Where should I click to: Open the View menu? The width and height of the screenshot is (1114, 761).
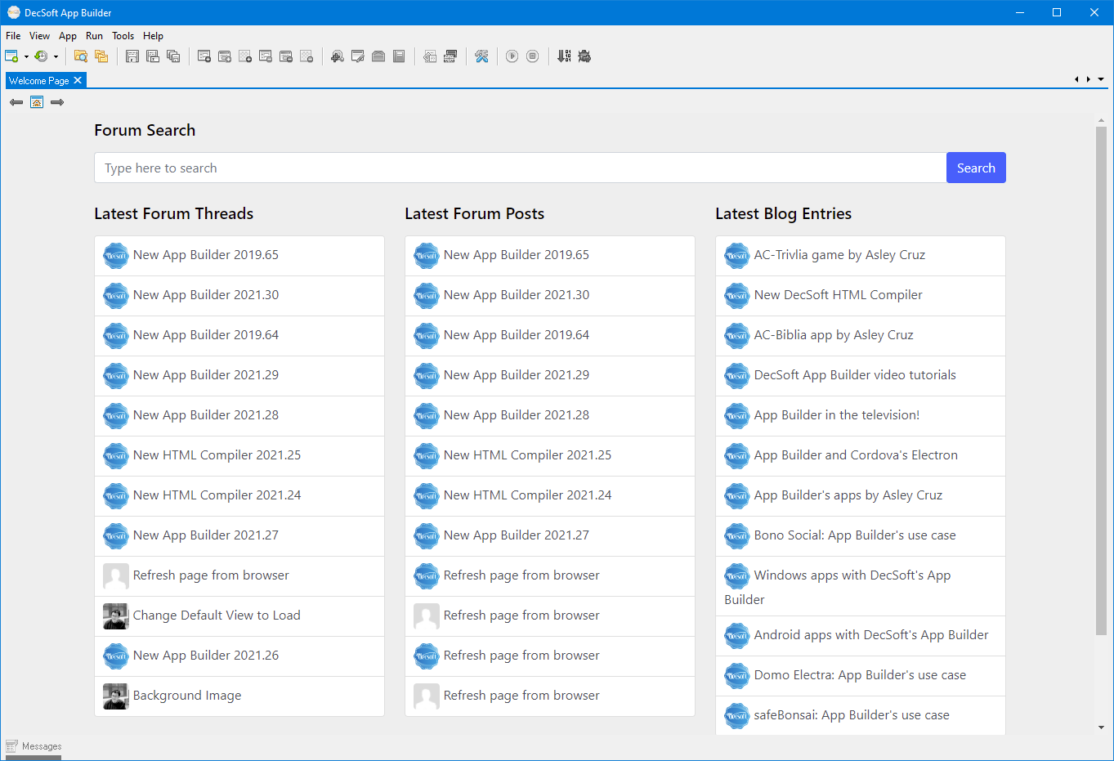(39, 36)
